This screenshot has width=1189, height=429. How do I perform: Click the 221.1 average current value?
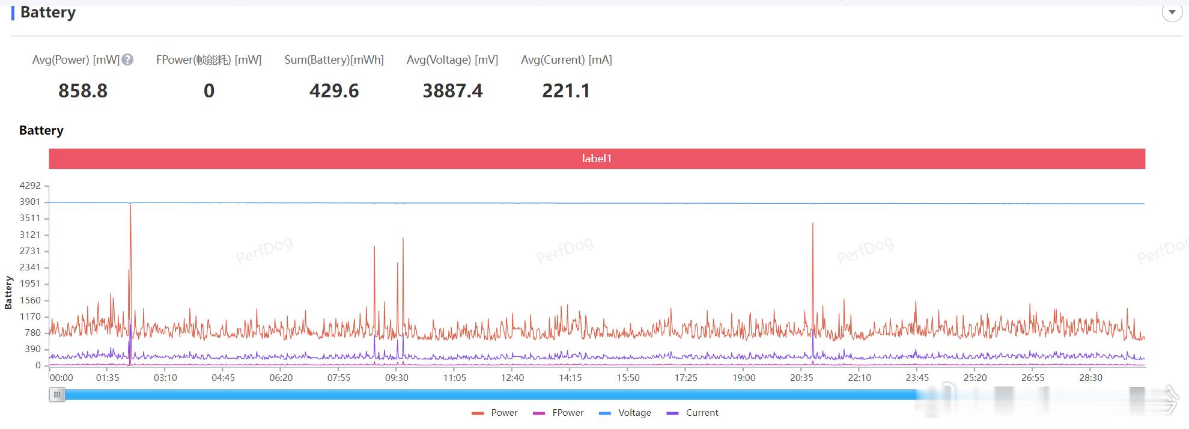point(566,91)
